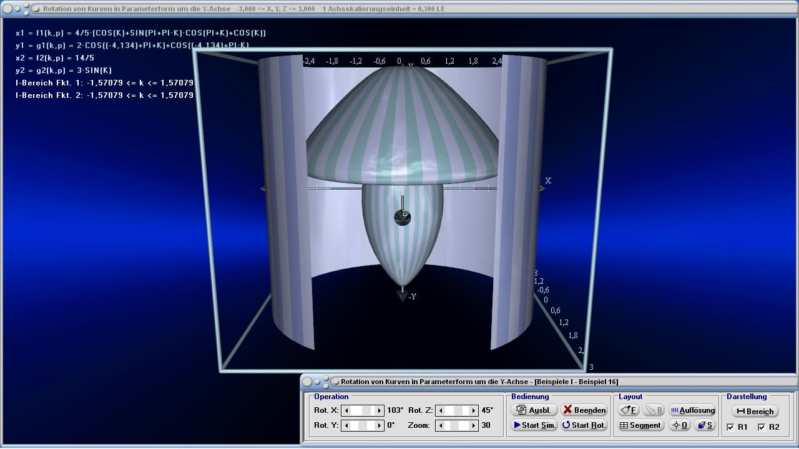Screen dimensions: 799x449
Task: Click the x1 = f1(k,p) formula line
Action: tap(141, 33)
